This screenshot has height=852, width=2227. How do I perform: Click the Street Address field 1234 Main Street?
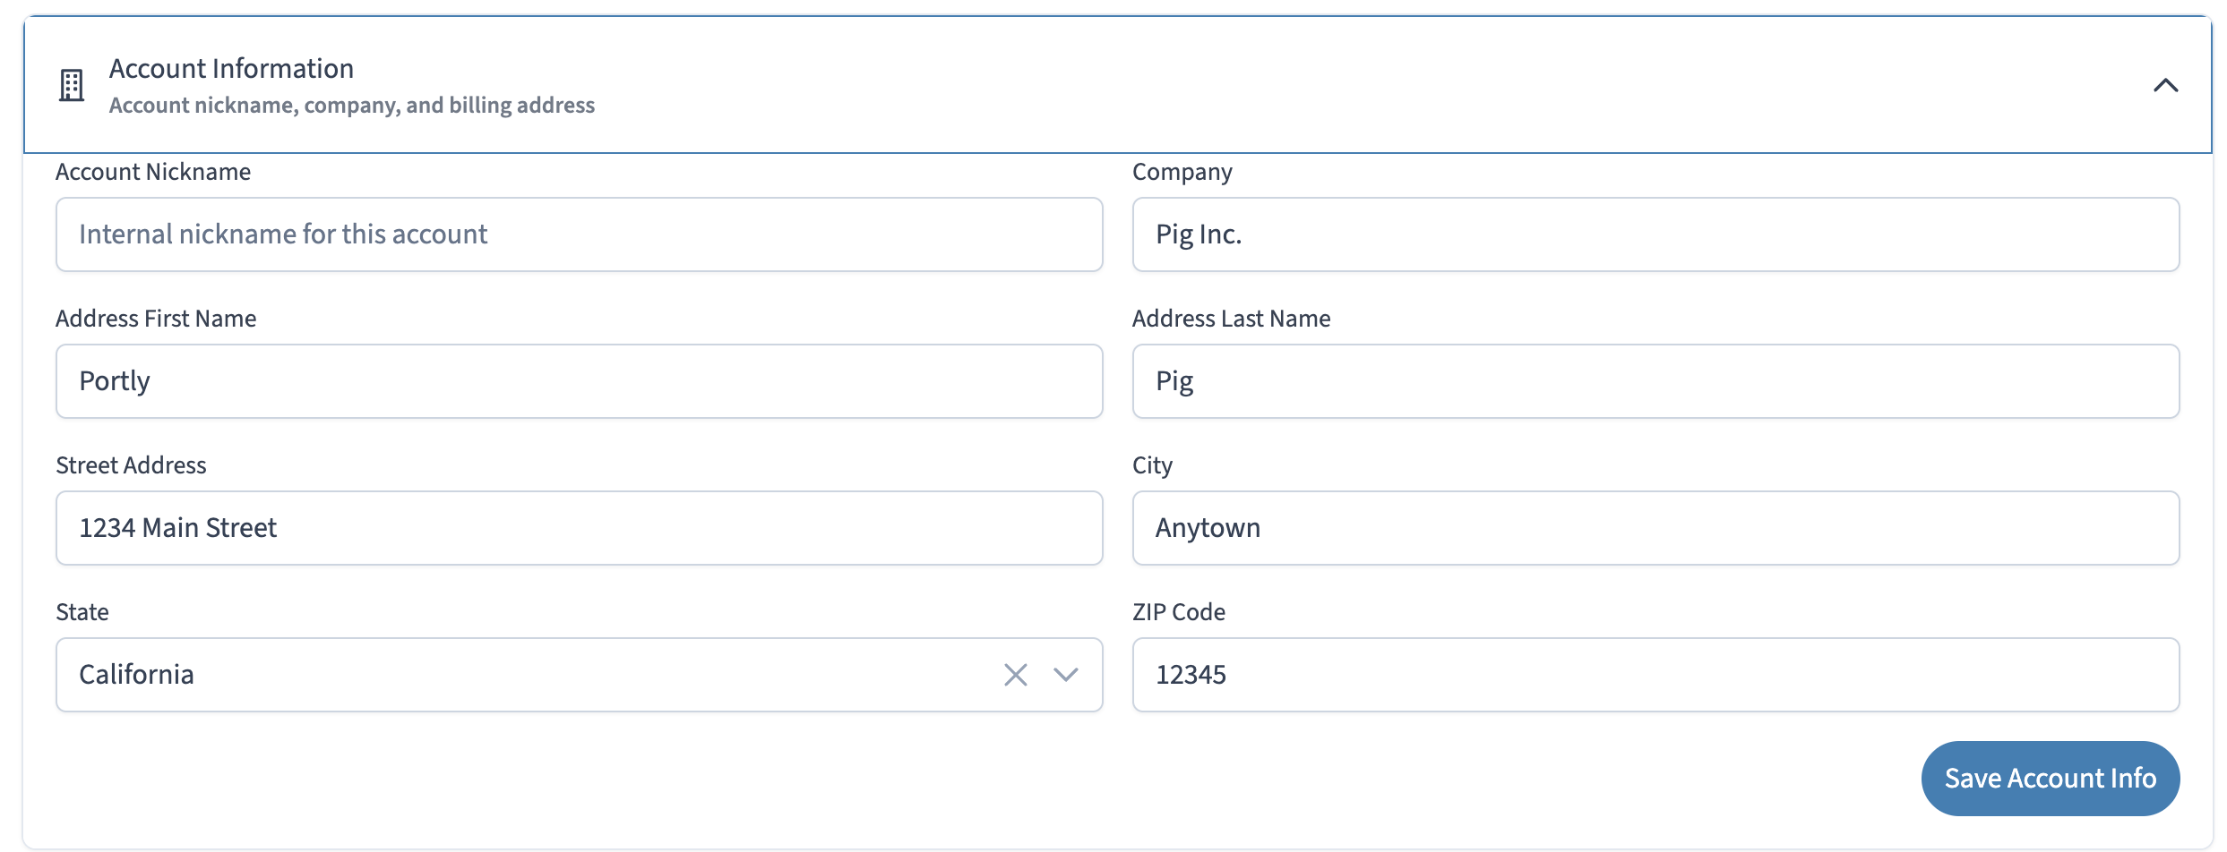click(579, 528)
